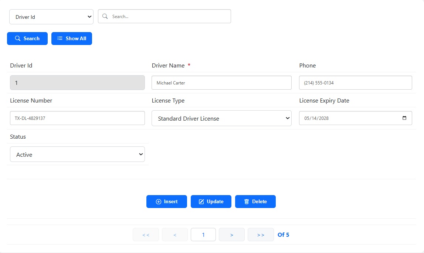
Task: Click the page number box showing 1
Action: pos(203,235)
